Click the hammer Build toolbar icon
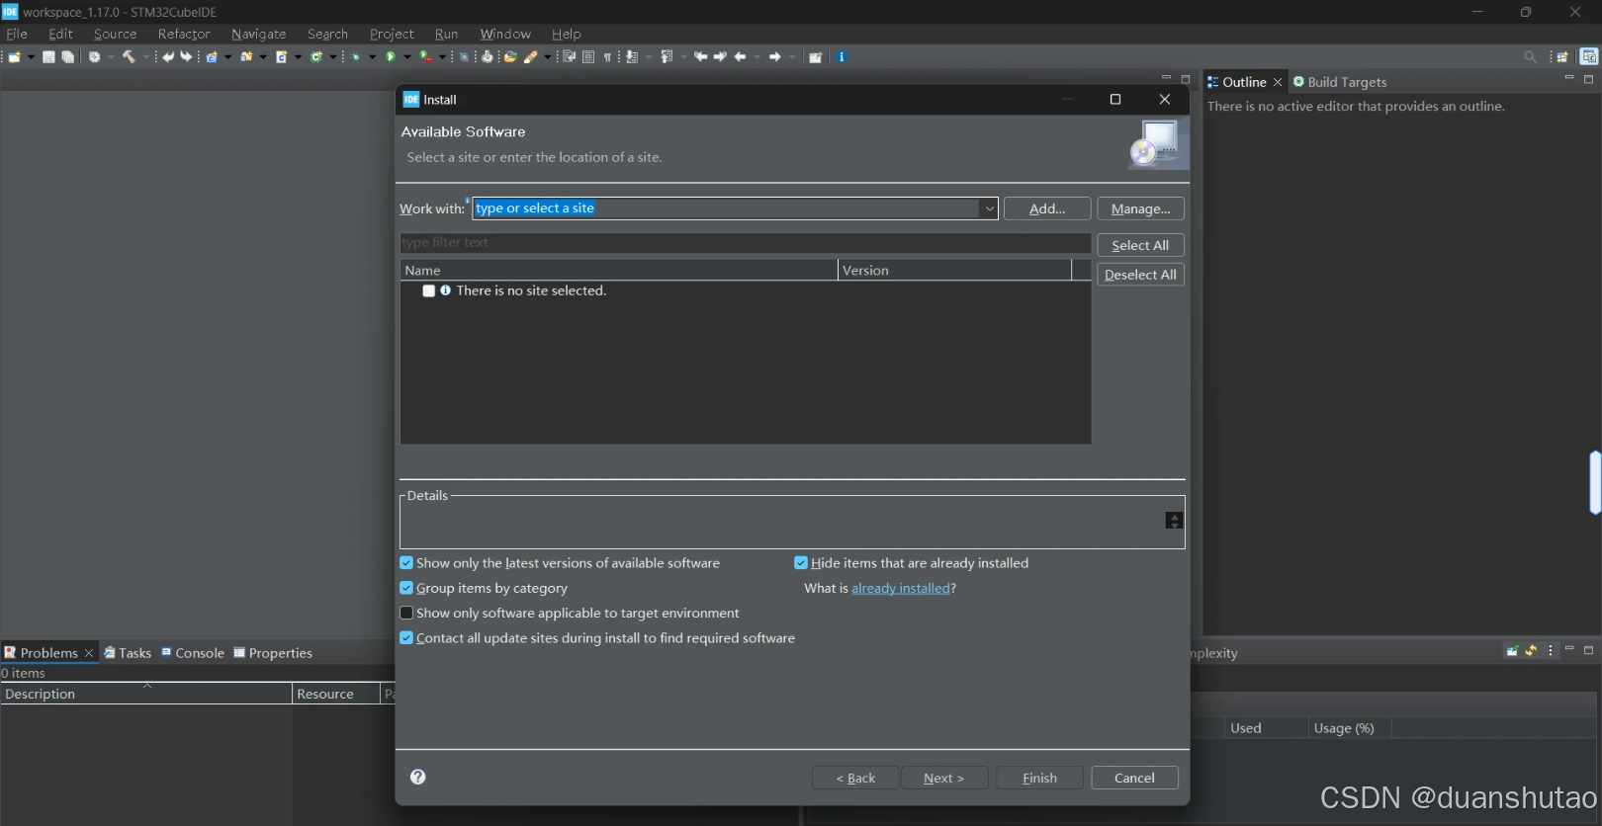Screen dimensions: 1602x826 (129, 57)
